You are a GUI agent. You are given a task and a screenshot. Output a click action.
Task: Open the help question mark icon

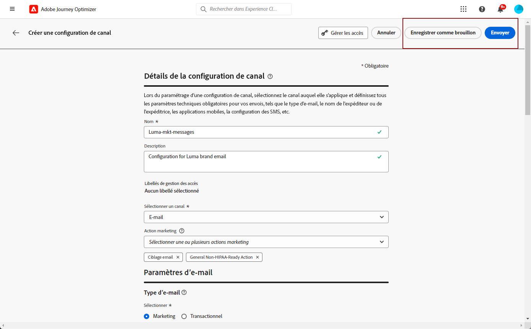point(482,9)
